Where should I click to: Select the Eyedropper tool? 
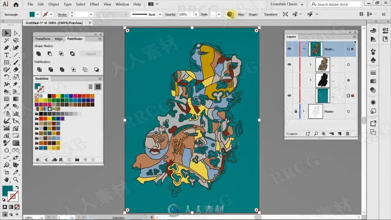pyautogui.click(x=7, y=106)
